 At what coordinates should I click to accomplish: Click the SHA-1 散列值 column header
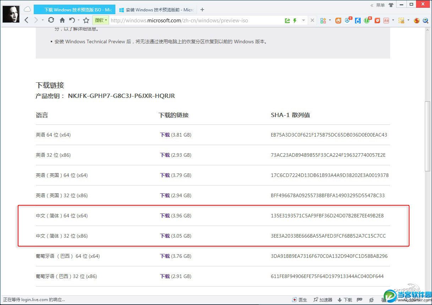(290, 115)
